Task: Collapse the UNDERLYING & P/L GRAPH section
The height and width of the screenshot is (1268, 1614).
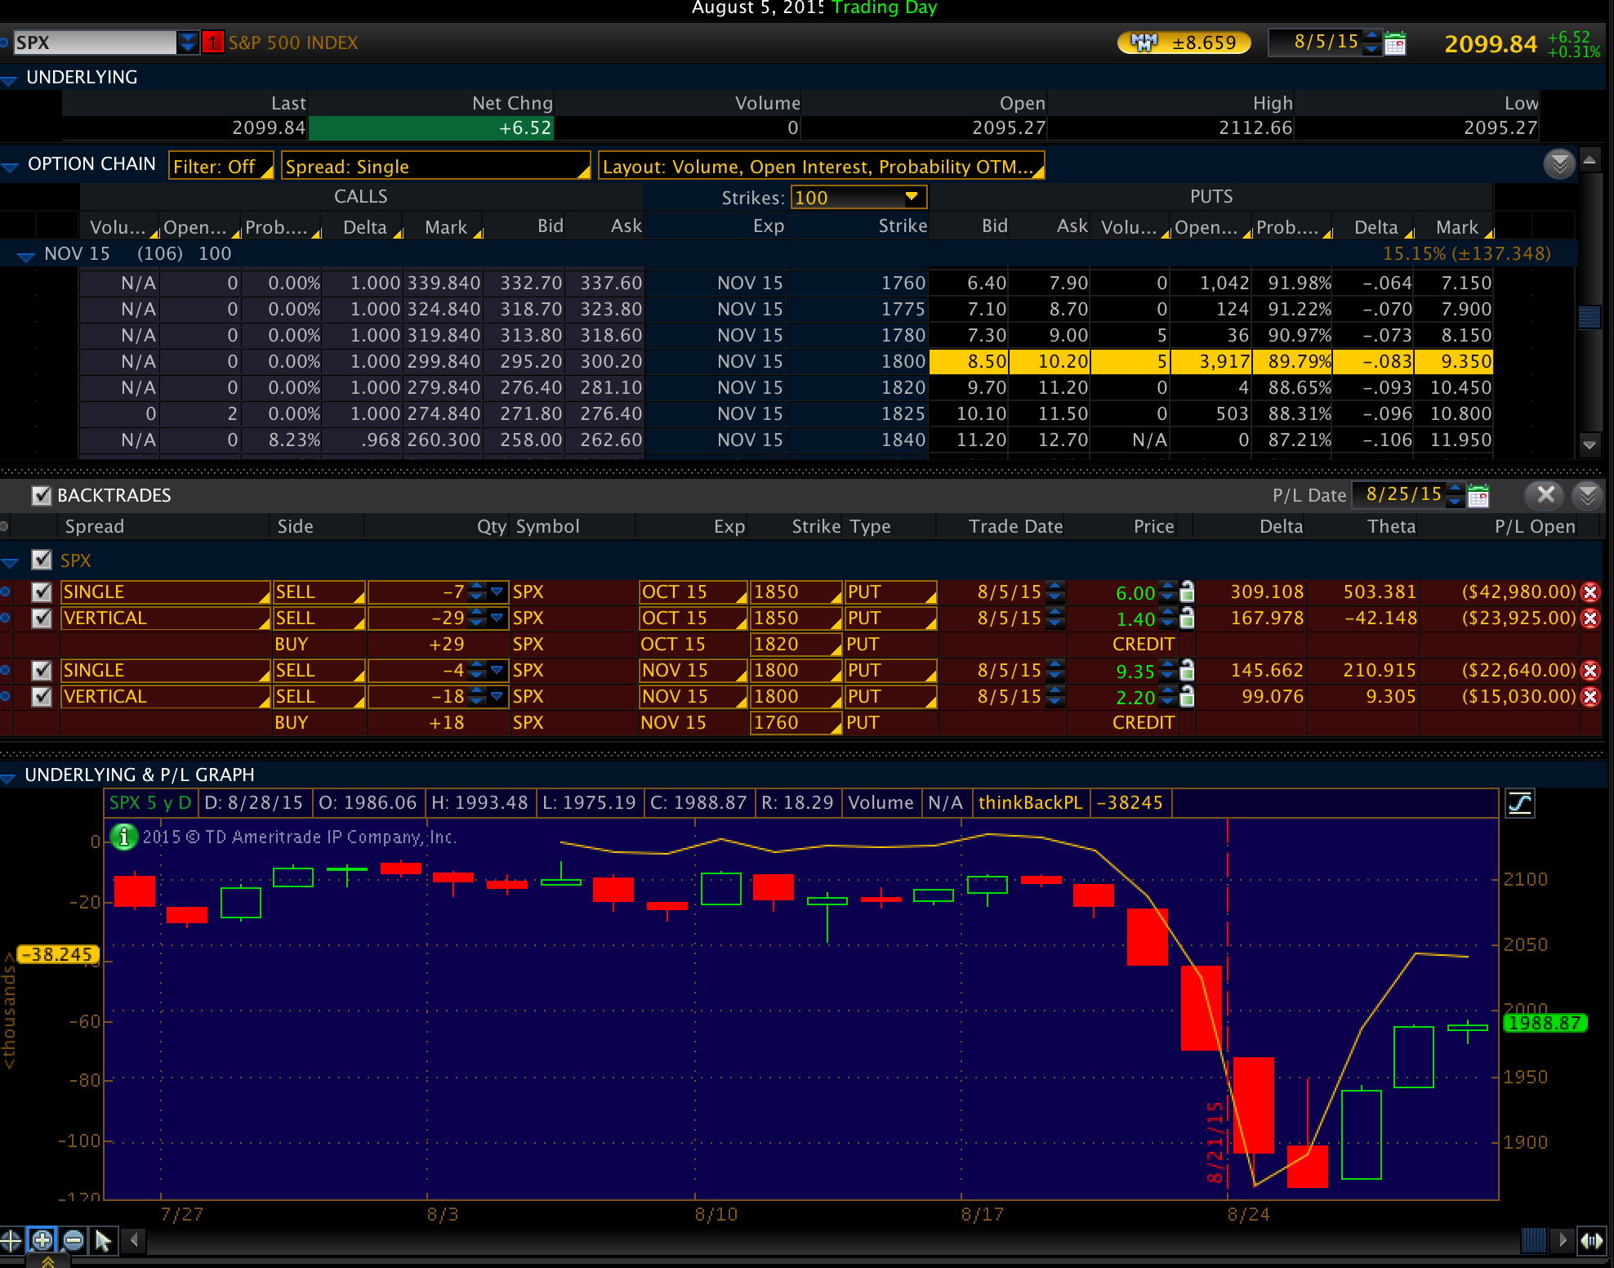Action: coord(8,778)
